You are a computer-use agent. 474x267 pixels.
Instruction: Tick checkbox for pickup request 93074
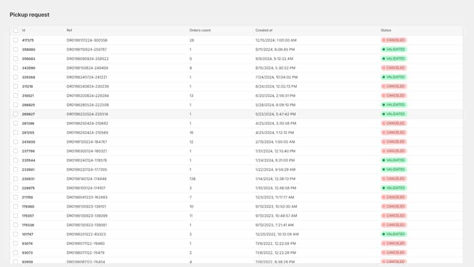pos(15,244)
